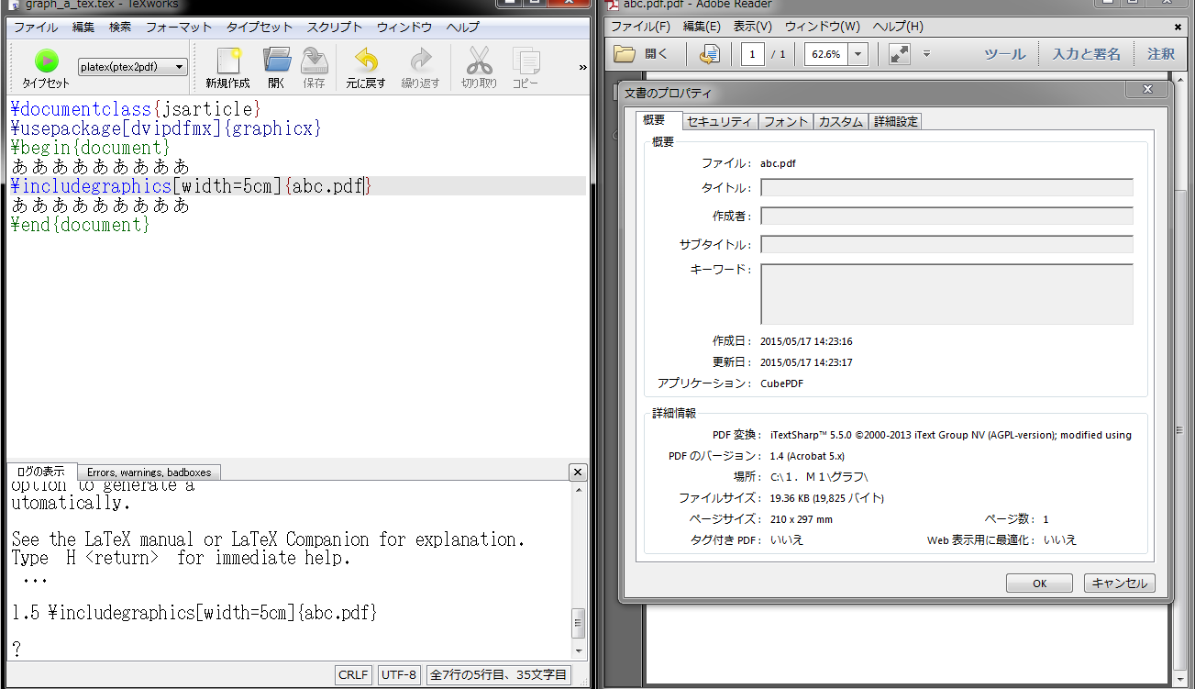Open the 検索 menu in TeXworks
Image resolution: width=1195 pixels, height=689 pixels.
(x=120, y=27)
